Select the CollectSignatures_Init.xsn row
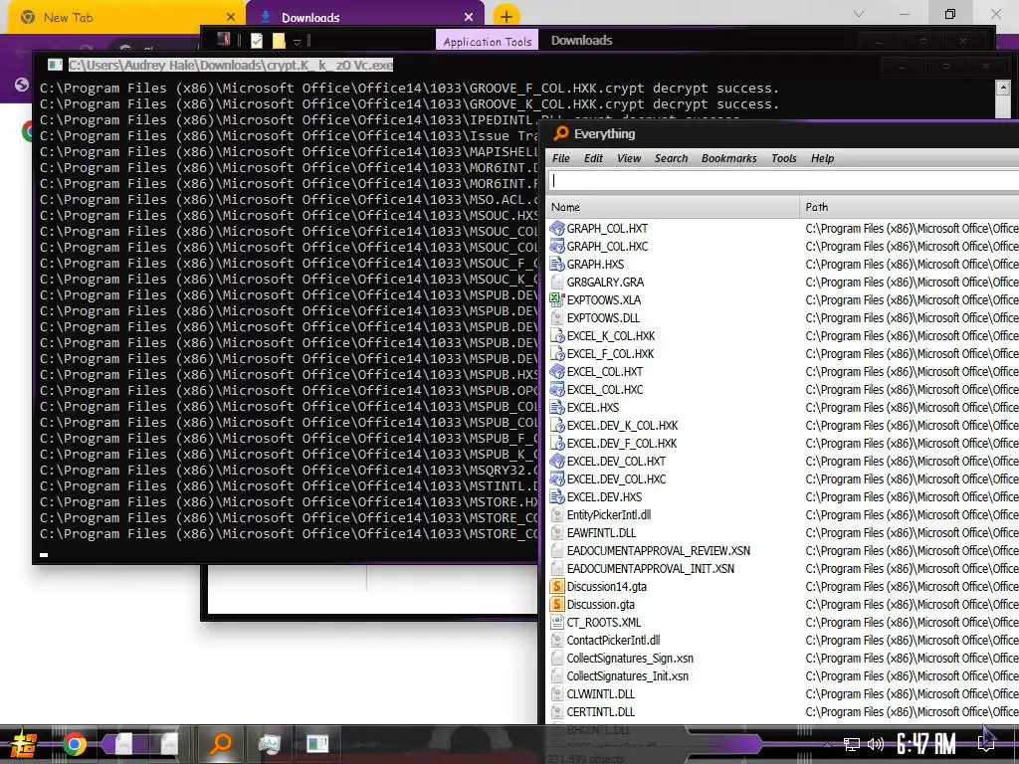The width and height of the screenshot is (1019, 764). coord(782,675)
